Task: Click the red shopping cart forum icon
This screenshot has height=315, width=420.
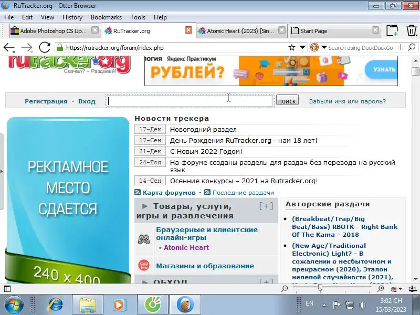Action: 144,266
